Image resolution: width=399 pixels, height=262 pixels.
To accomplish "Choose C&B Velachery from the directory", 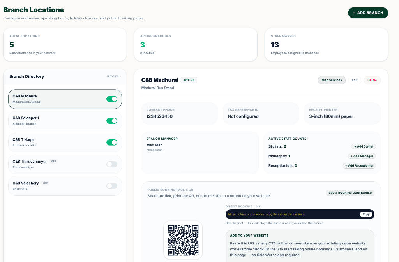I will pyautogui.click(x=65, y=186).
